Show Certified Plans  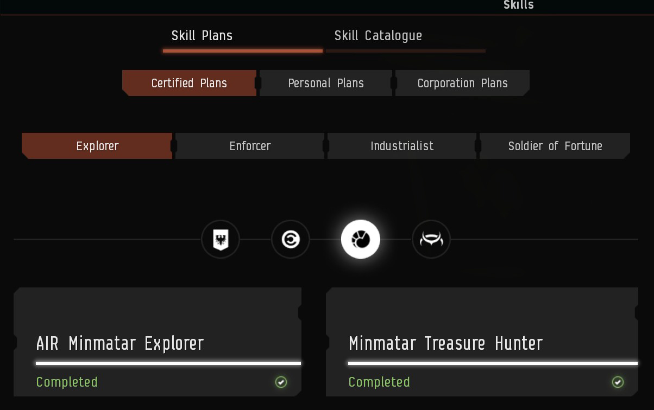click(189, 83)
